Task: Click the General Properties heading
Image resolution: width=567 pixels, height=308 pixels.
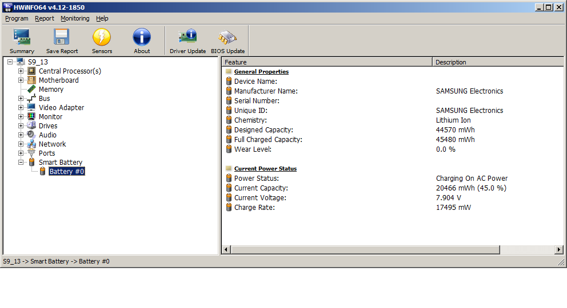Action: (x=261, y=71)
